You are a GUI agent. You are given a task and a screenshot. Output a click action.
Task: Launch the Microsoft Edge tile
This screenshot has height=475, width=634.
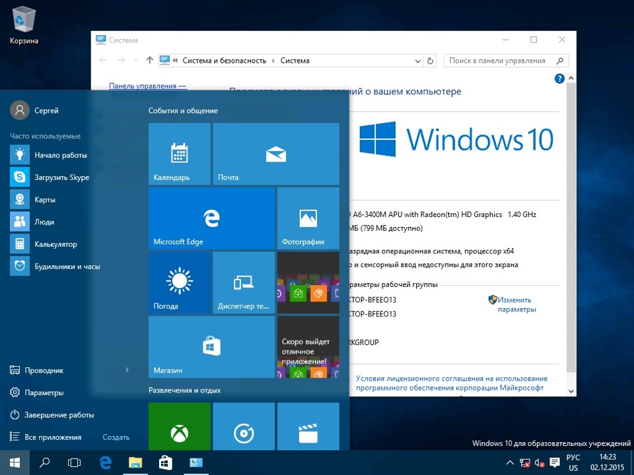click(211, 218)
